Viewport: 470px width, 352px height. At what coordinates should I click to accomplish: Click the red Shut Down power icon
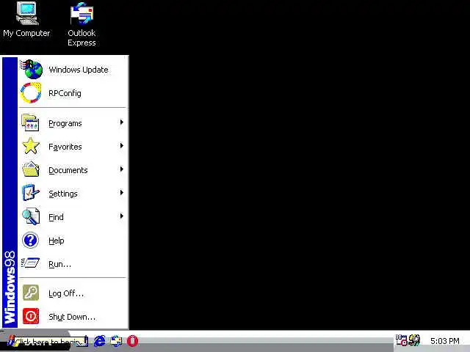pyautogui.click(x=31, y=316)
